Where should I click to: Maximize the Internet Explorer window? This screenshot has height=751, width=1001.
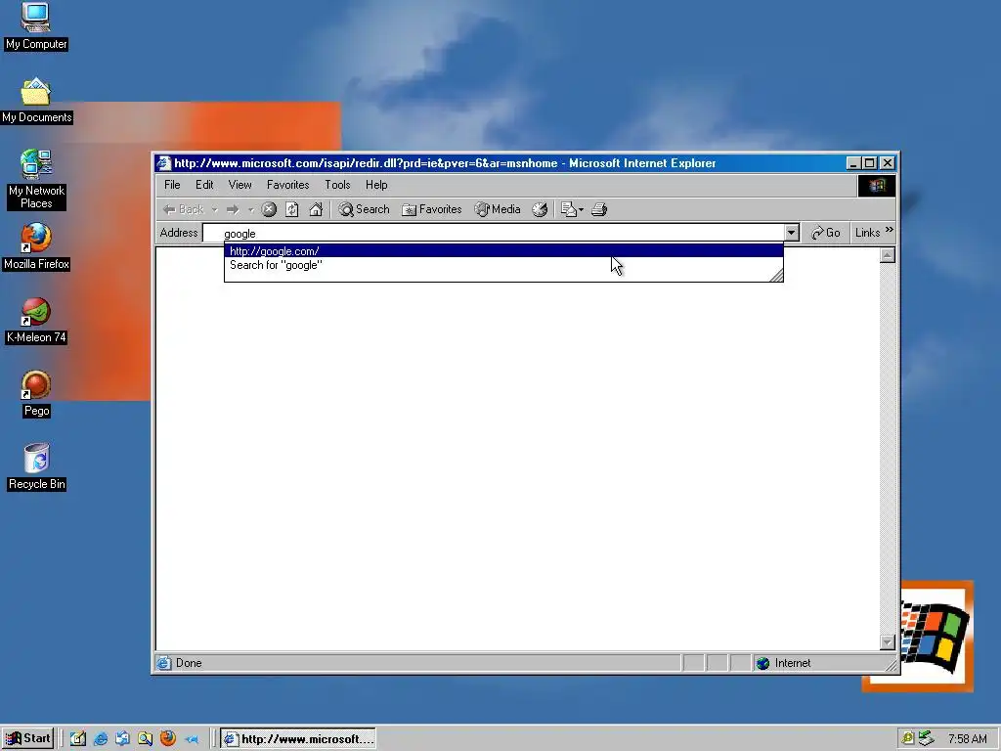[x=869, y=163]
